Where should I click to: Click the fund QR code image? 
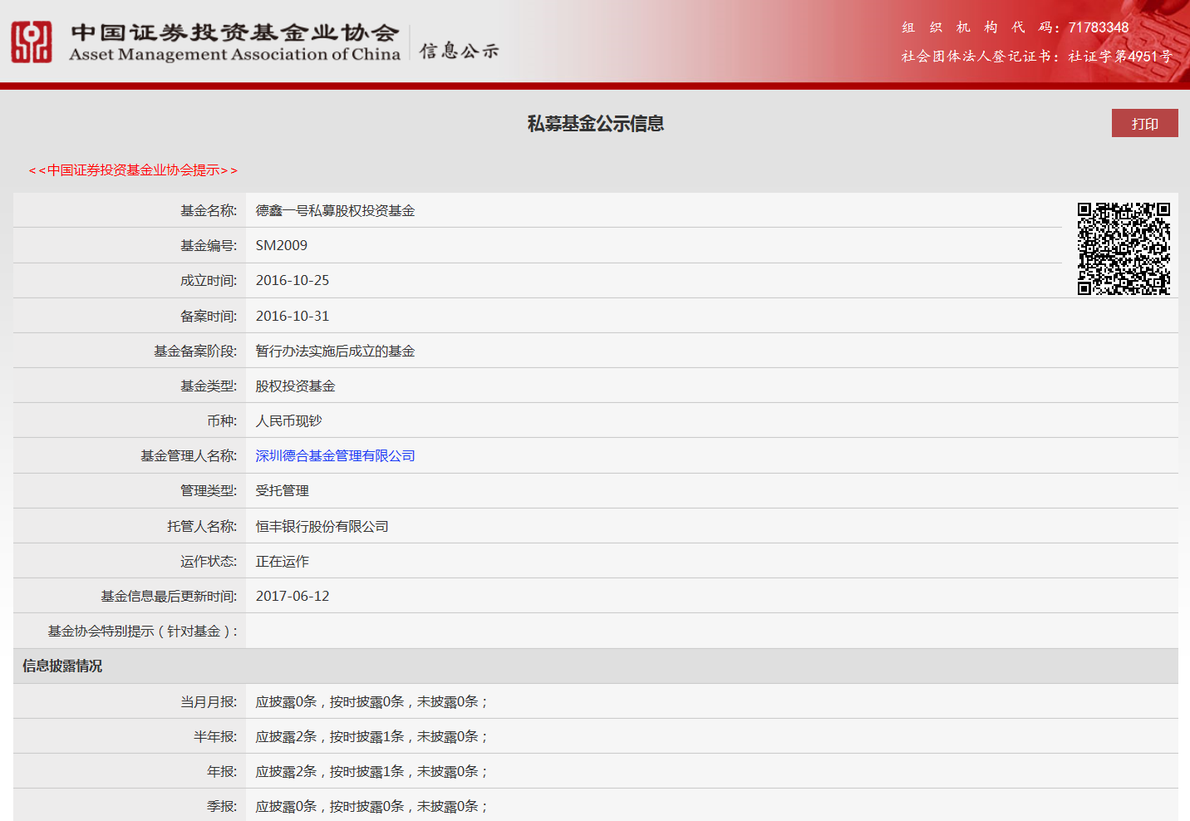point(1124,248)
